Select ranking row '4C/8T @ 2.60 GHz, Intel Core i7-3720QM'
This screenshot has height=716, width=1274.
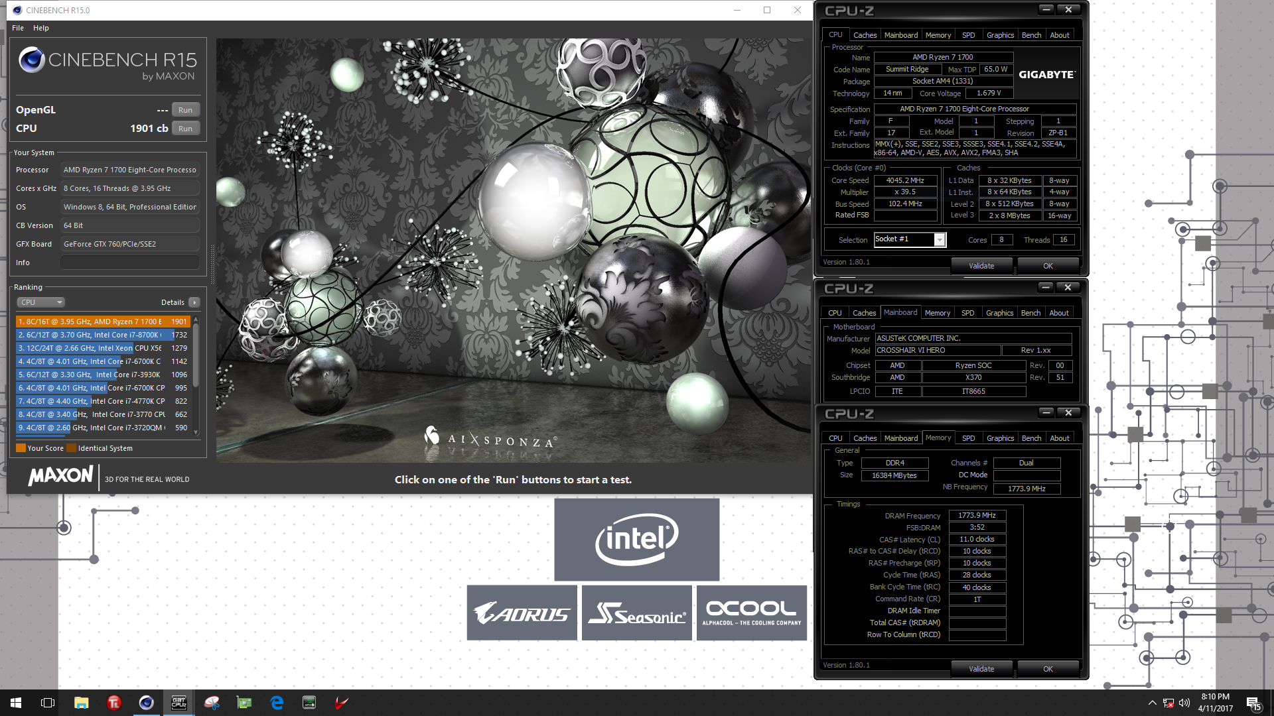click(103, 428)
